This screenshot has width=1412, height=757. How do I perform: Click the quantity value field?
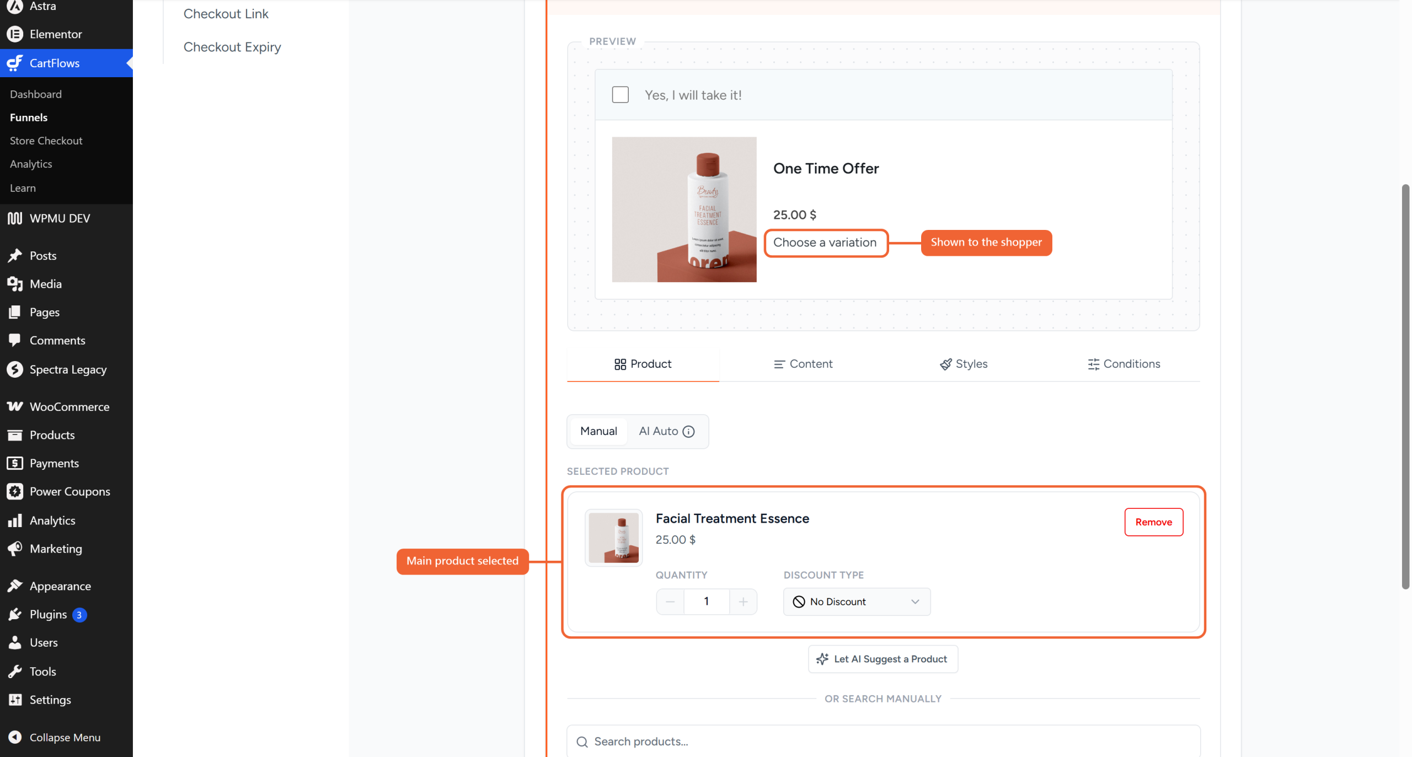point(707,602)
